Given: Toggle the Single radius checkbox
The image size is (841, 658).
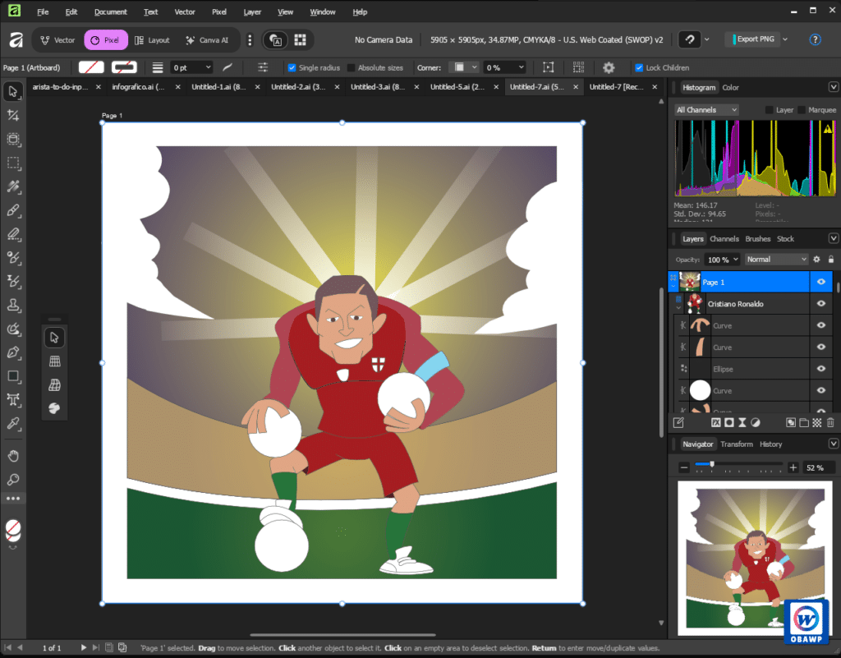Looking at the screenshot, I should pos(292,67).
